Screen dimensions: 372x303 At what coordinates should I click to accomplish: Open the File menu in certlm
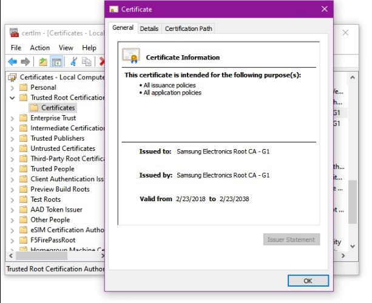tap(16, 48)
